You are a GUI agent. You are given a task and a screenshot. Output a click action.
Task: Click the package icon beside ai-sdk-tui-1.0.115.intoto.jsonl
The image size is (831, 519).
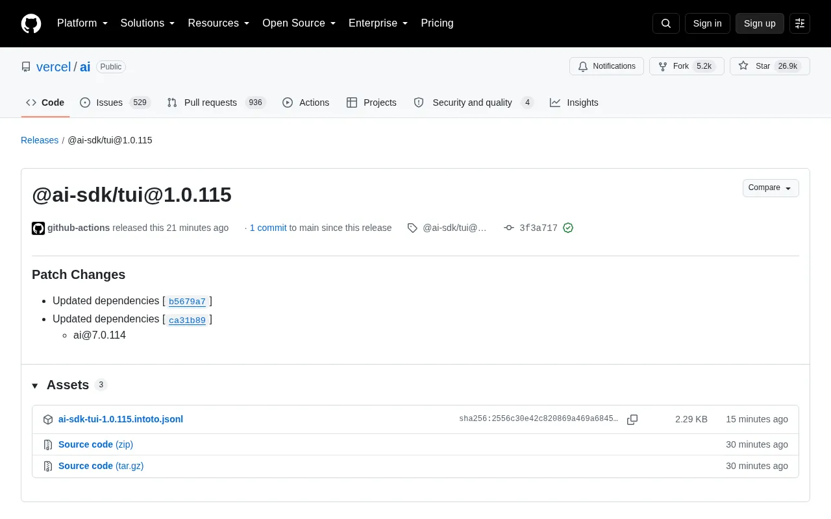[48, 420]
